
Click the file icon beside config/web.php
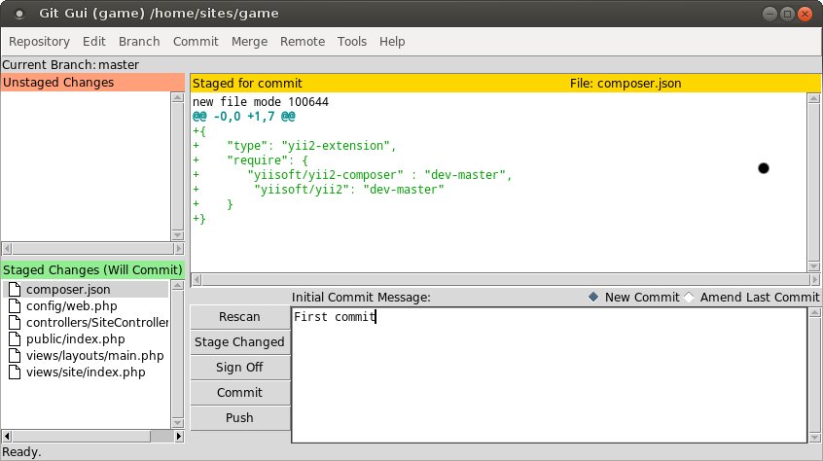(15, 306)
